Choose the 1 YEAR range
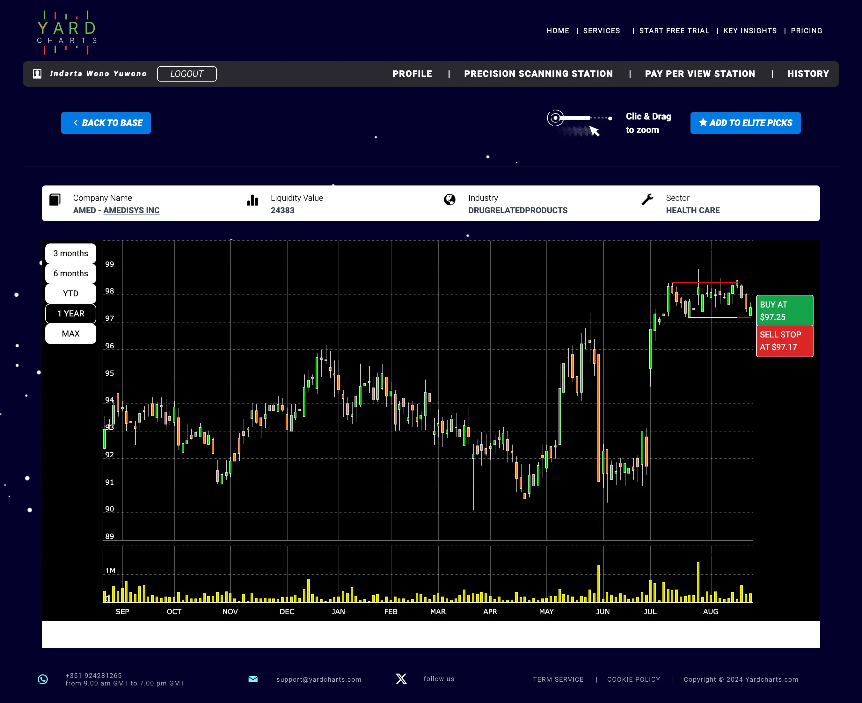 click(x=70, y=314)
